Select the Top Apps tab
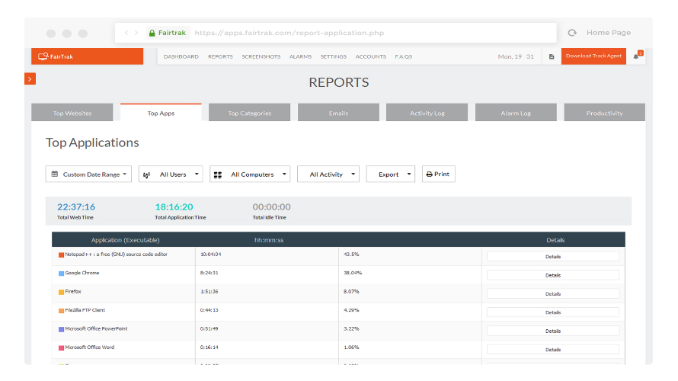Image resolution: width=678 pixels, height=381 pixels. pyautogui.click(x=161, y=113)
